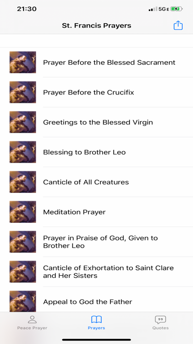
Task: Tap the image beside Meditation Prayer
Action: tap(23, 212)
